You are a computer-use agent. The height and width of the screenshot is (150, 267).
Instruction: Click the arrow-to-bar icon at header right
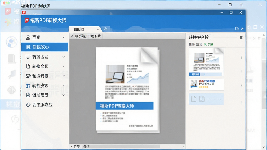[242, 29]
